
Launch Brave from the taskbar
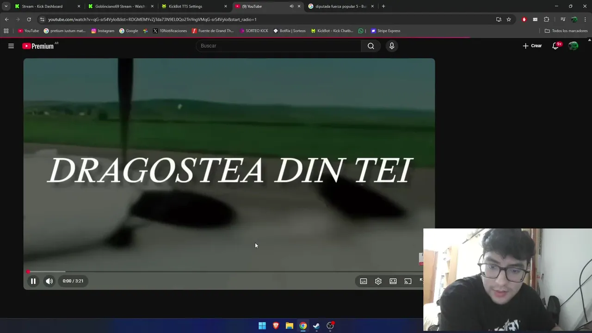(276, 326)
